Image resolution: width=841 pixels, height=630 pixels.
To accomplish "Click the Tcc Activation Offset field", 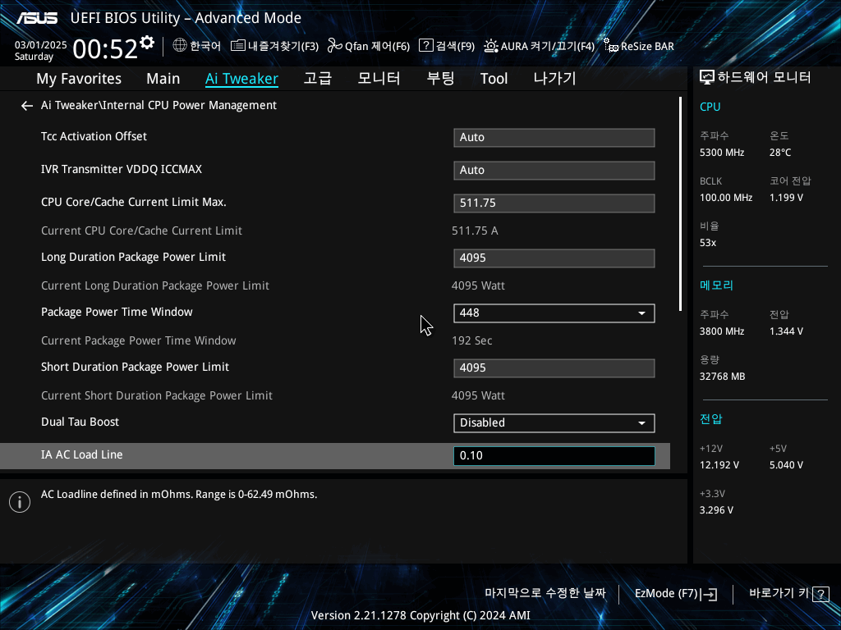I will click(x=554, y=137).
